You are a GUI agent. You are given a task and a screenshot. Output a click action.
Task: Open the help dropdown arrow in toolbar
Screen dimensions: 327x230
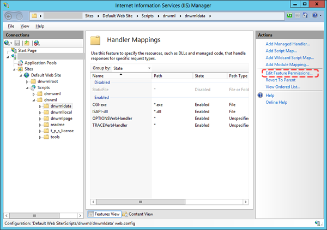(x=320, y=15)
